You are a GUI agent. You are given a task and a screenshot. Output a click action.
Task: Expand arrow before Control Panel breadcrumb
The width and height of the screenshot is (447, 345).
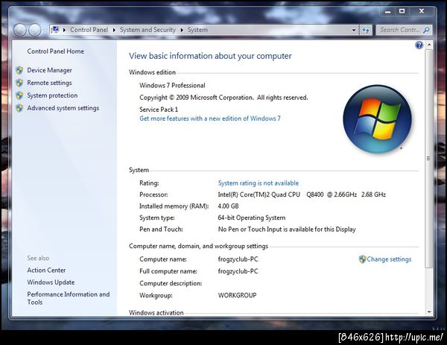click(64, 30)
